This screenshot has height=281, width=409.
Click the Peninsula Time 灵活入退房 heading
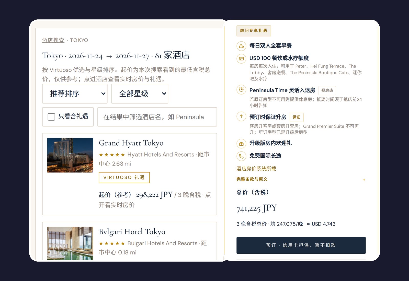(x=282, y=90)
